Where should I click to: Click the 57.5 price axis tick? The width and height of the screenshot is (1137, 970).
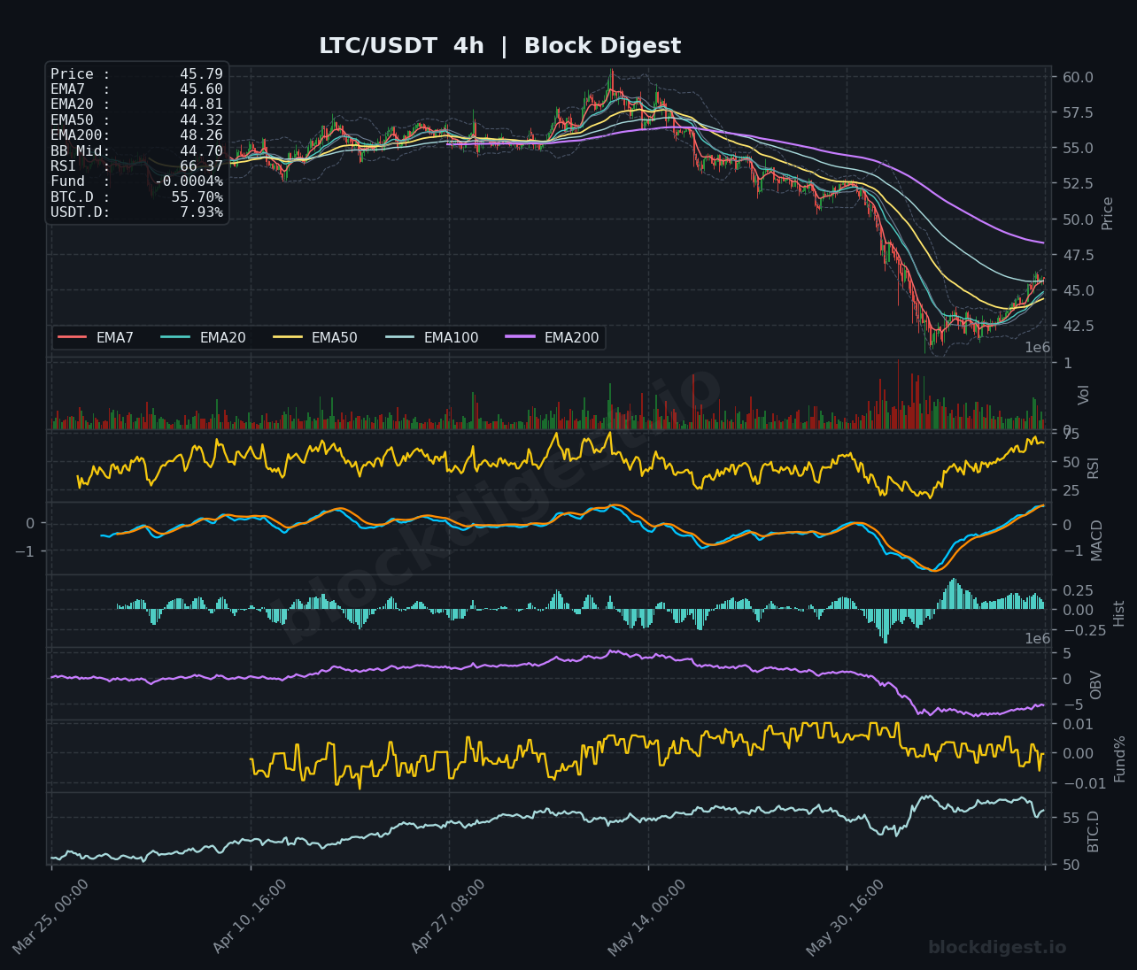[x=1078, y=112]
